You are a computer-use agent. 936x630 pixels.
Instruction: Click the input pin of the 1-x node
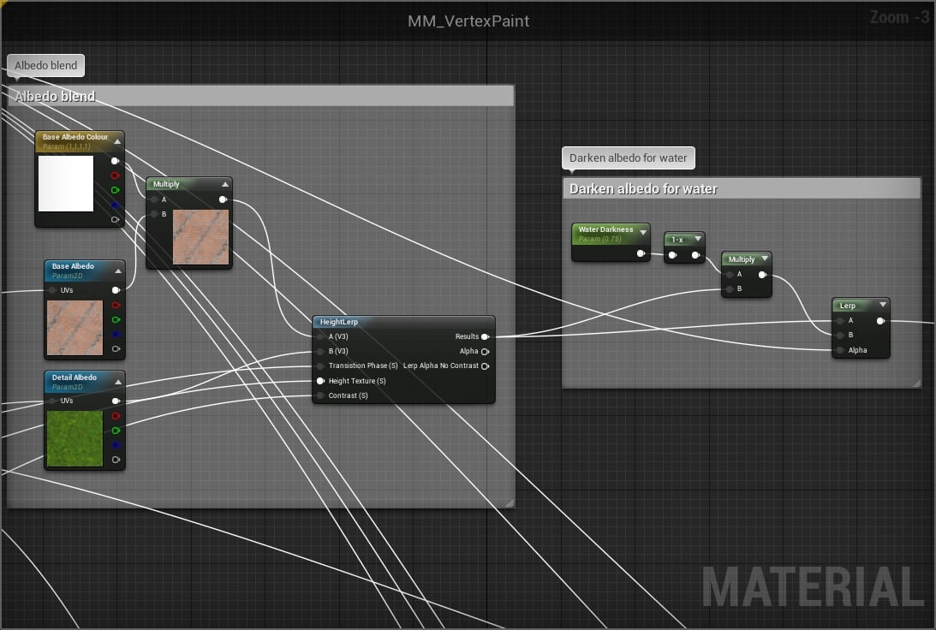click(x=673, y=255)
